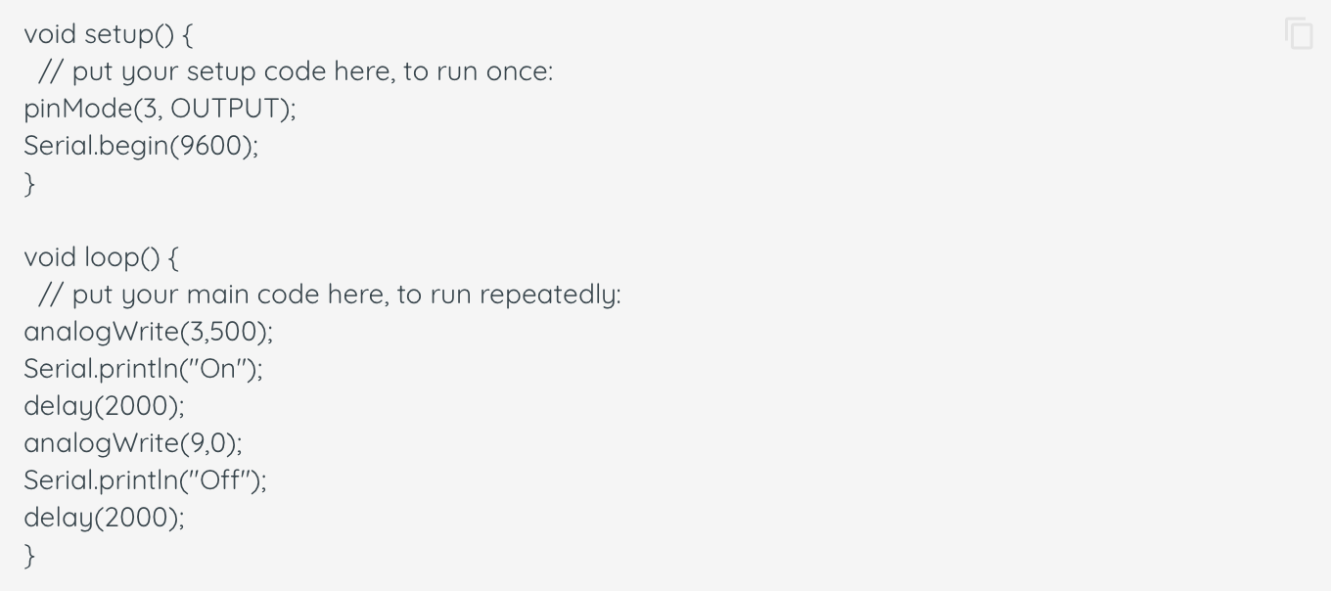1331x591 pixels.
Task: Click the 'void loop() {' line
Action: 102,257
